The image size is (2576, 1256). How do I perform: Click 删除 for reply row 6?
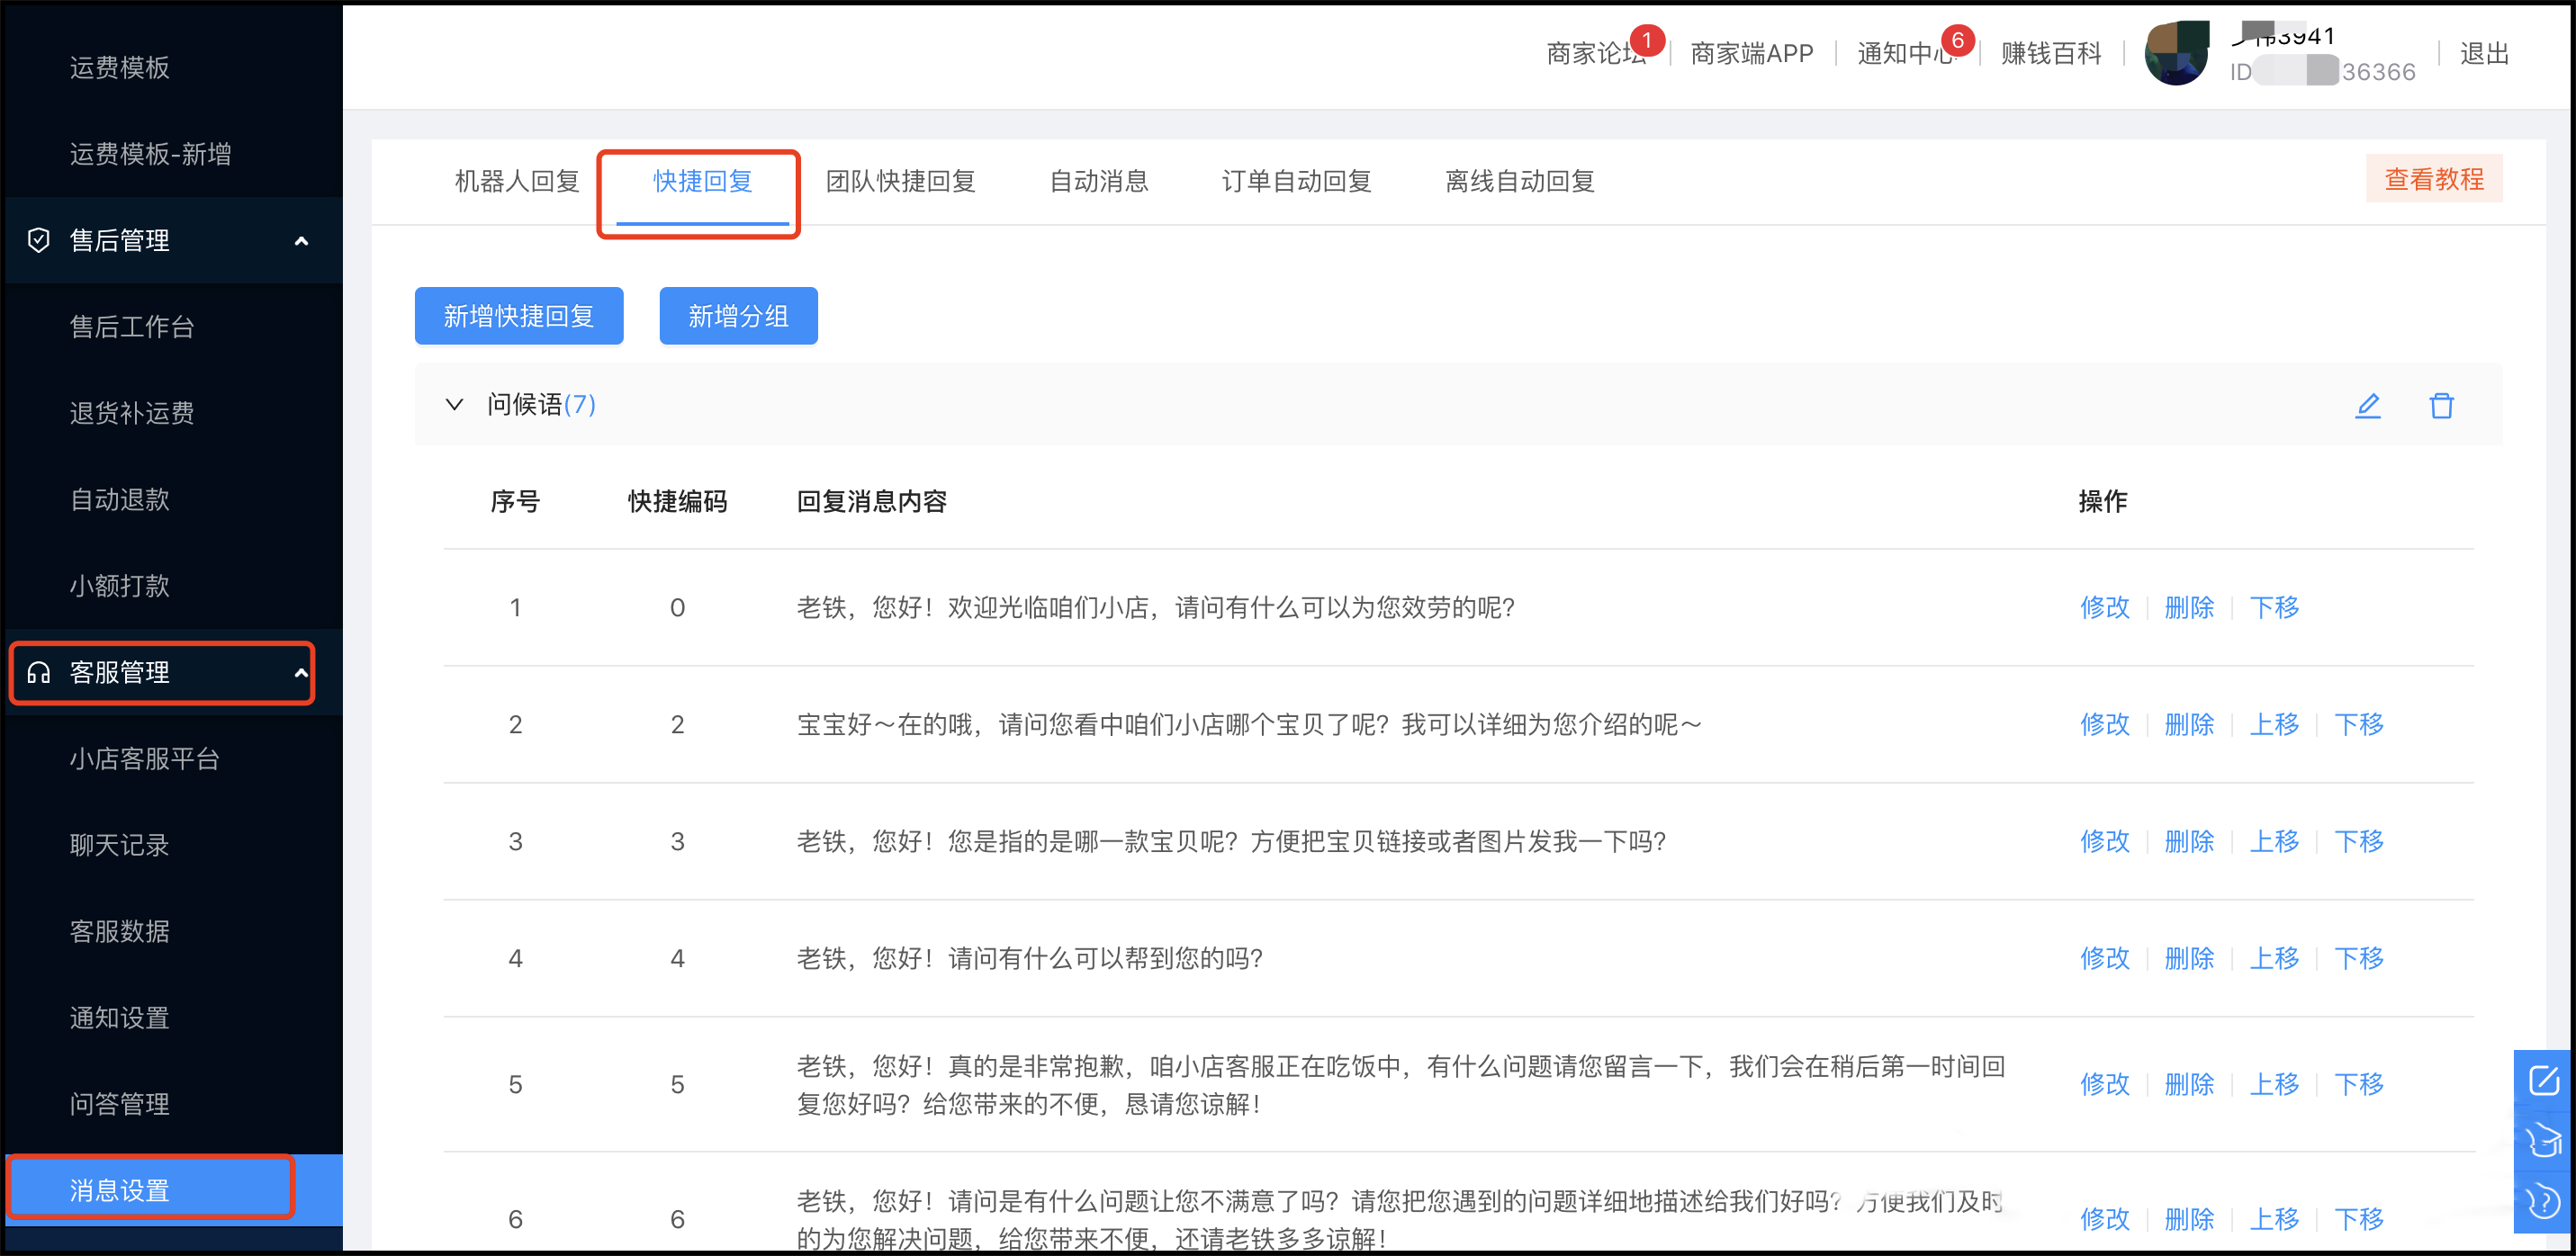coord(2189,1219)
